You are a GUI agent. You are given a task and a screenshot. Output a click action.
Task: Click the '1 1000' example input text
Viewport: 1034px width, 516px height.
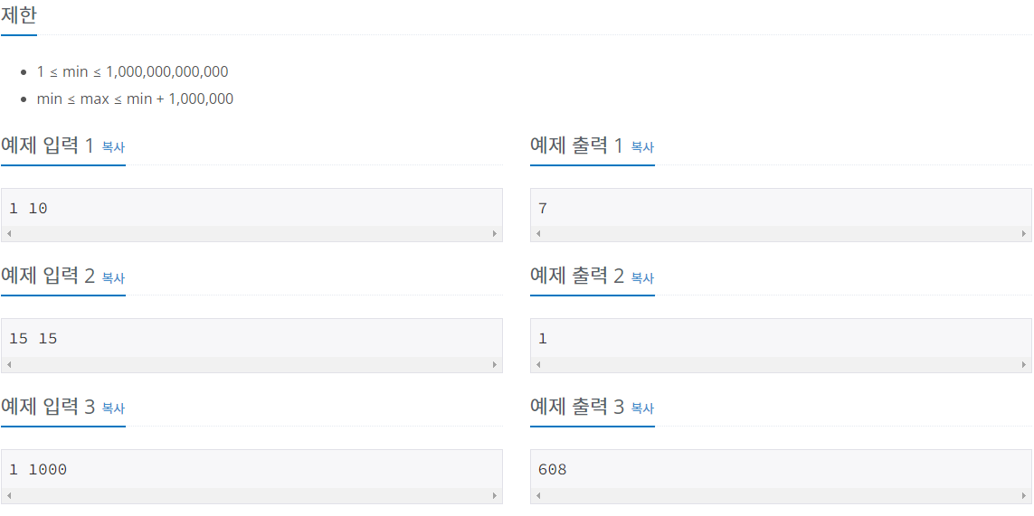click(x=38, y=470)
